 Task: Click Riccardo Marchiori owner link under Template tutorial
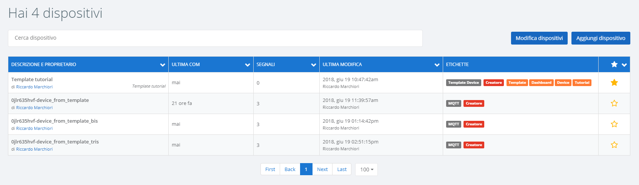pyautogui.click(x=34, y=87)
